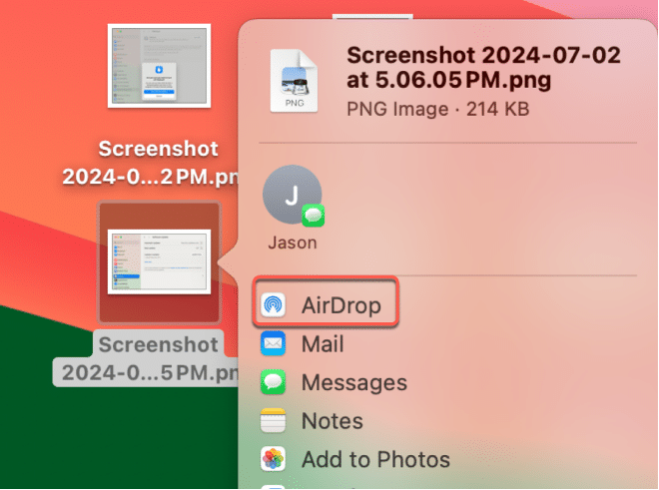Click the AirDrop icon in share menu

click(274, 305)
